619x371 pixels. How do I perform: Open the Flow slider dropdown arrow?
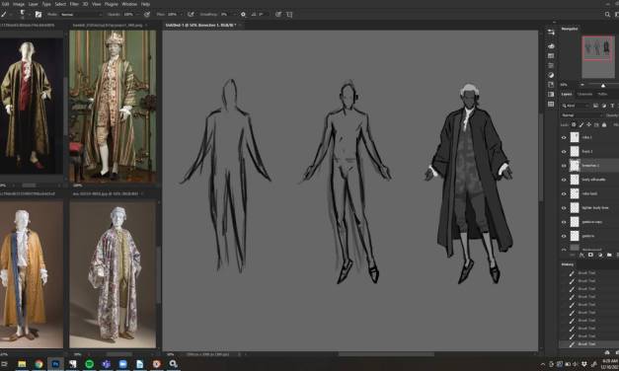pos(182,14)
